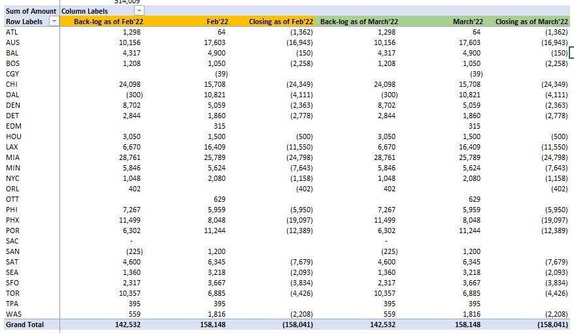Select the DET row label
Image resolution: width=574 pixels, height=333 pixels.
12,116
